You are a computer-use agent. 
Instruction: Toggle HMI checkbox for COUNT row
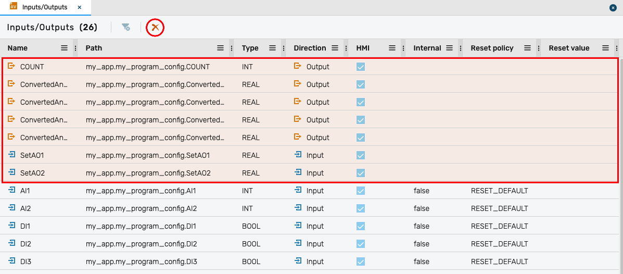pyautogui.click(x=361, y=67)
